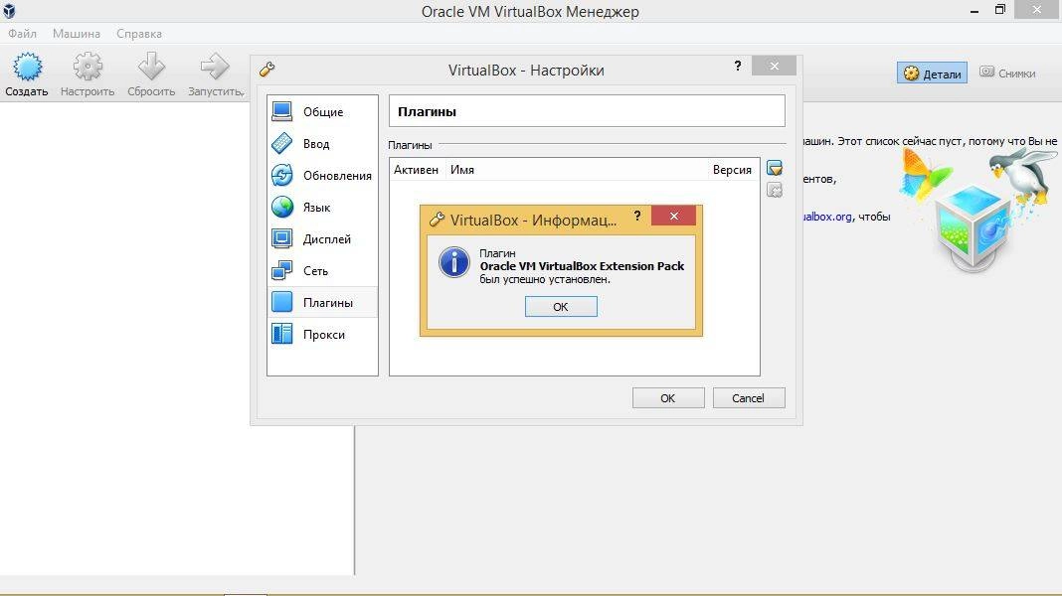Click the help question mark in Настройки

click(x=738, y=66)
